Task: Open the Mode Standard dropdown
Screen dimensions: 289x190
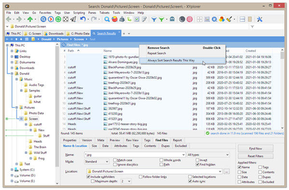Action: coord(96,162)
